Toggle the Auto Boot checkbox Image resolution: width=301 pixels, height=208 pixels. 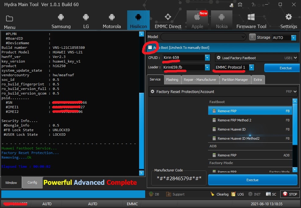point(150,47)
